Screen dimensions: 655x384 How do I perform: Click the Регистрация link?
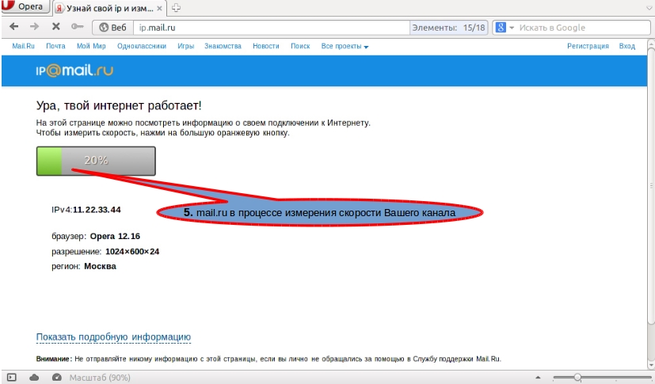point(588,46)
